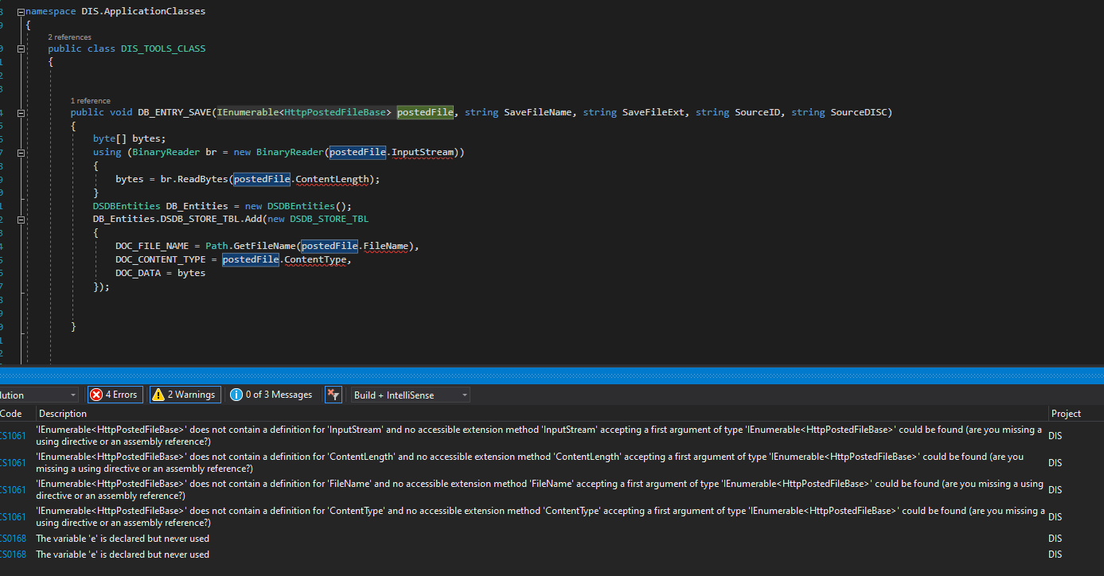Toggle the 0 of 3 Messages filter

[271, 395]
